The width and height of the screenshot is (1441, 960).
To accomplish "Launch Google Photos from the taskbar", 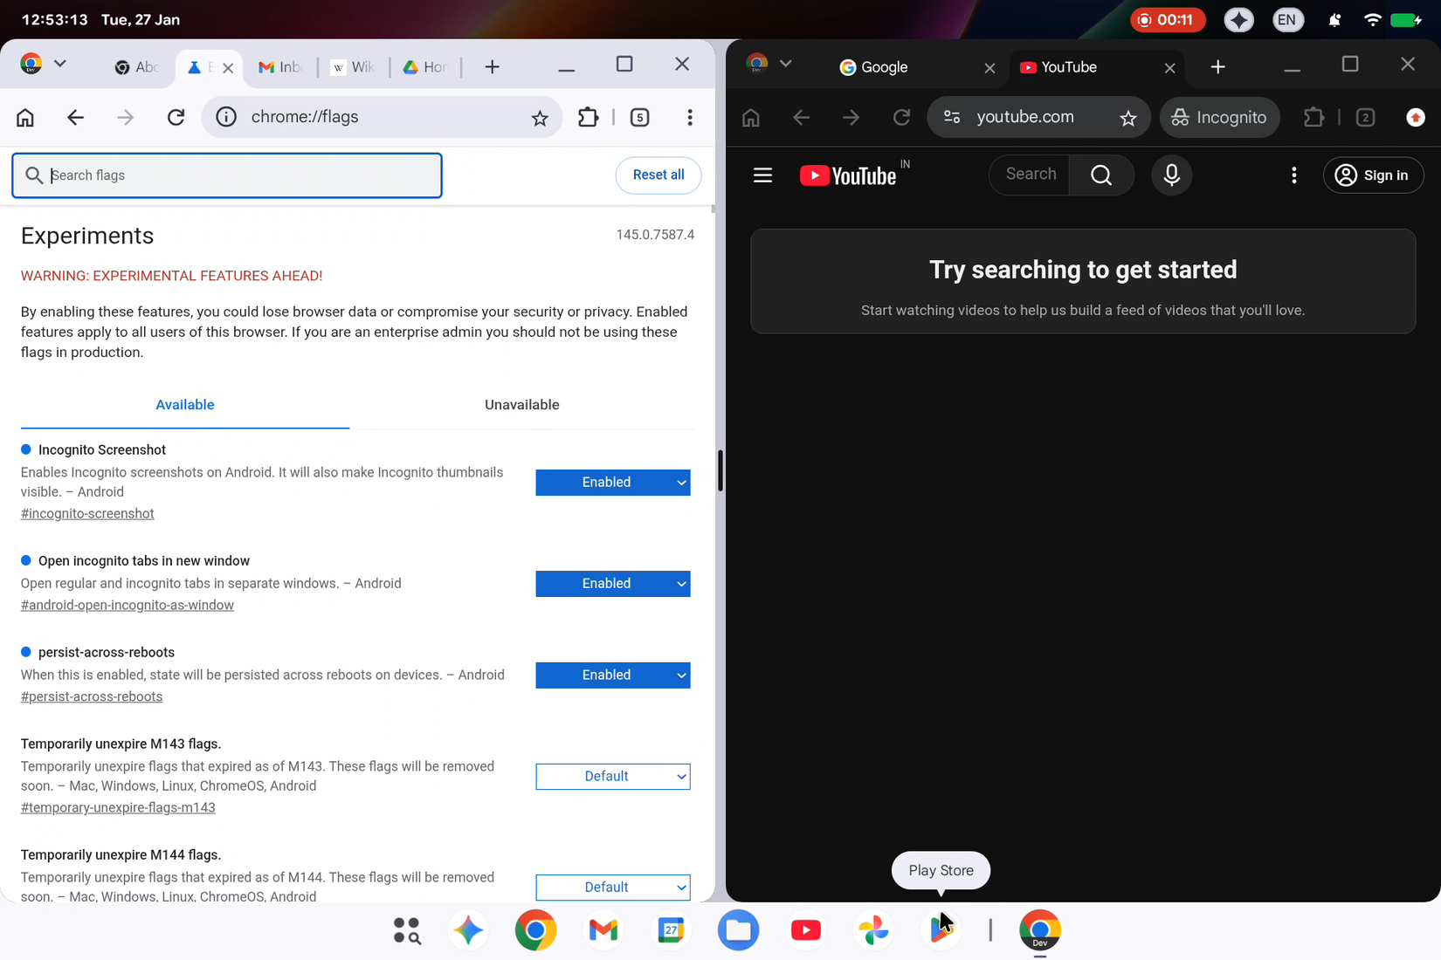I will point(872,930).
